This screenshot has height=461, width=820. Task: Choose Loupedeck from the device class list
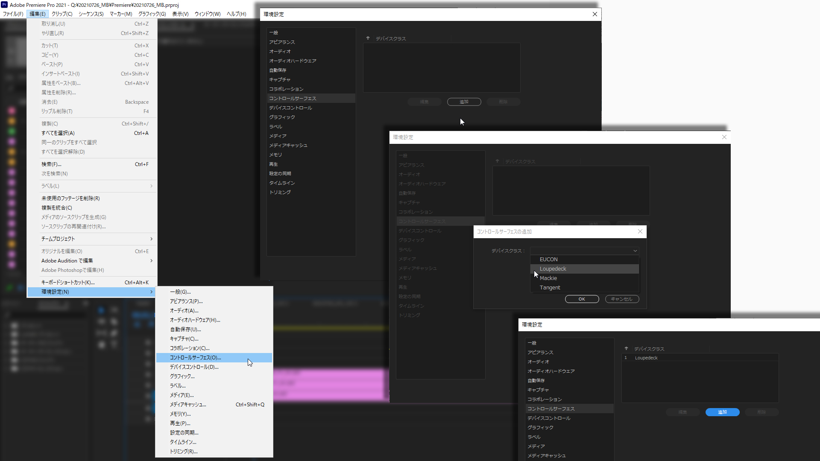[553, 269]
